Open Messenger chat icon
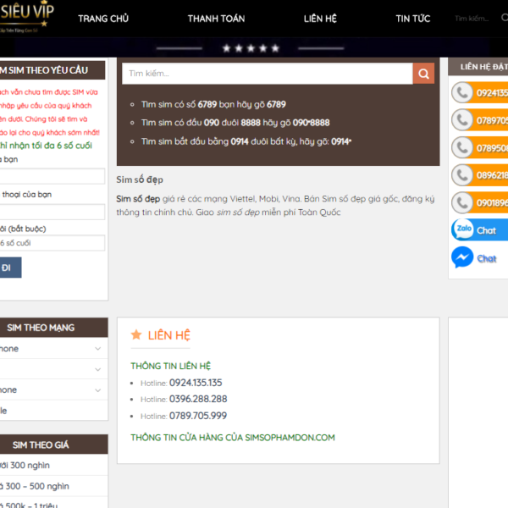The image size is (508, 508). pos(462,257)
